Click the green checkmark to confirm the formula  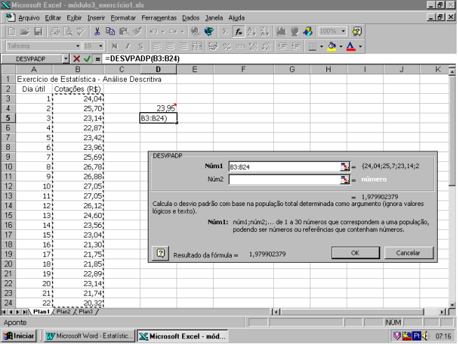pos(87,59)
